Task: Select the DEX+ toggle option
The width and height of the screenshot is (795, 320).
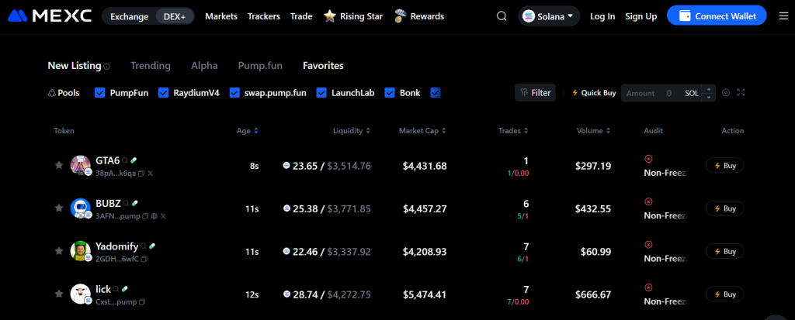Action: tap(175, 16)
